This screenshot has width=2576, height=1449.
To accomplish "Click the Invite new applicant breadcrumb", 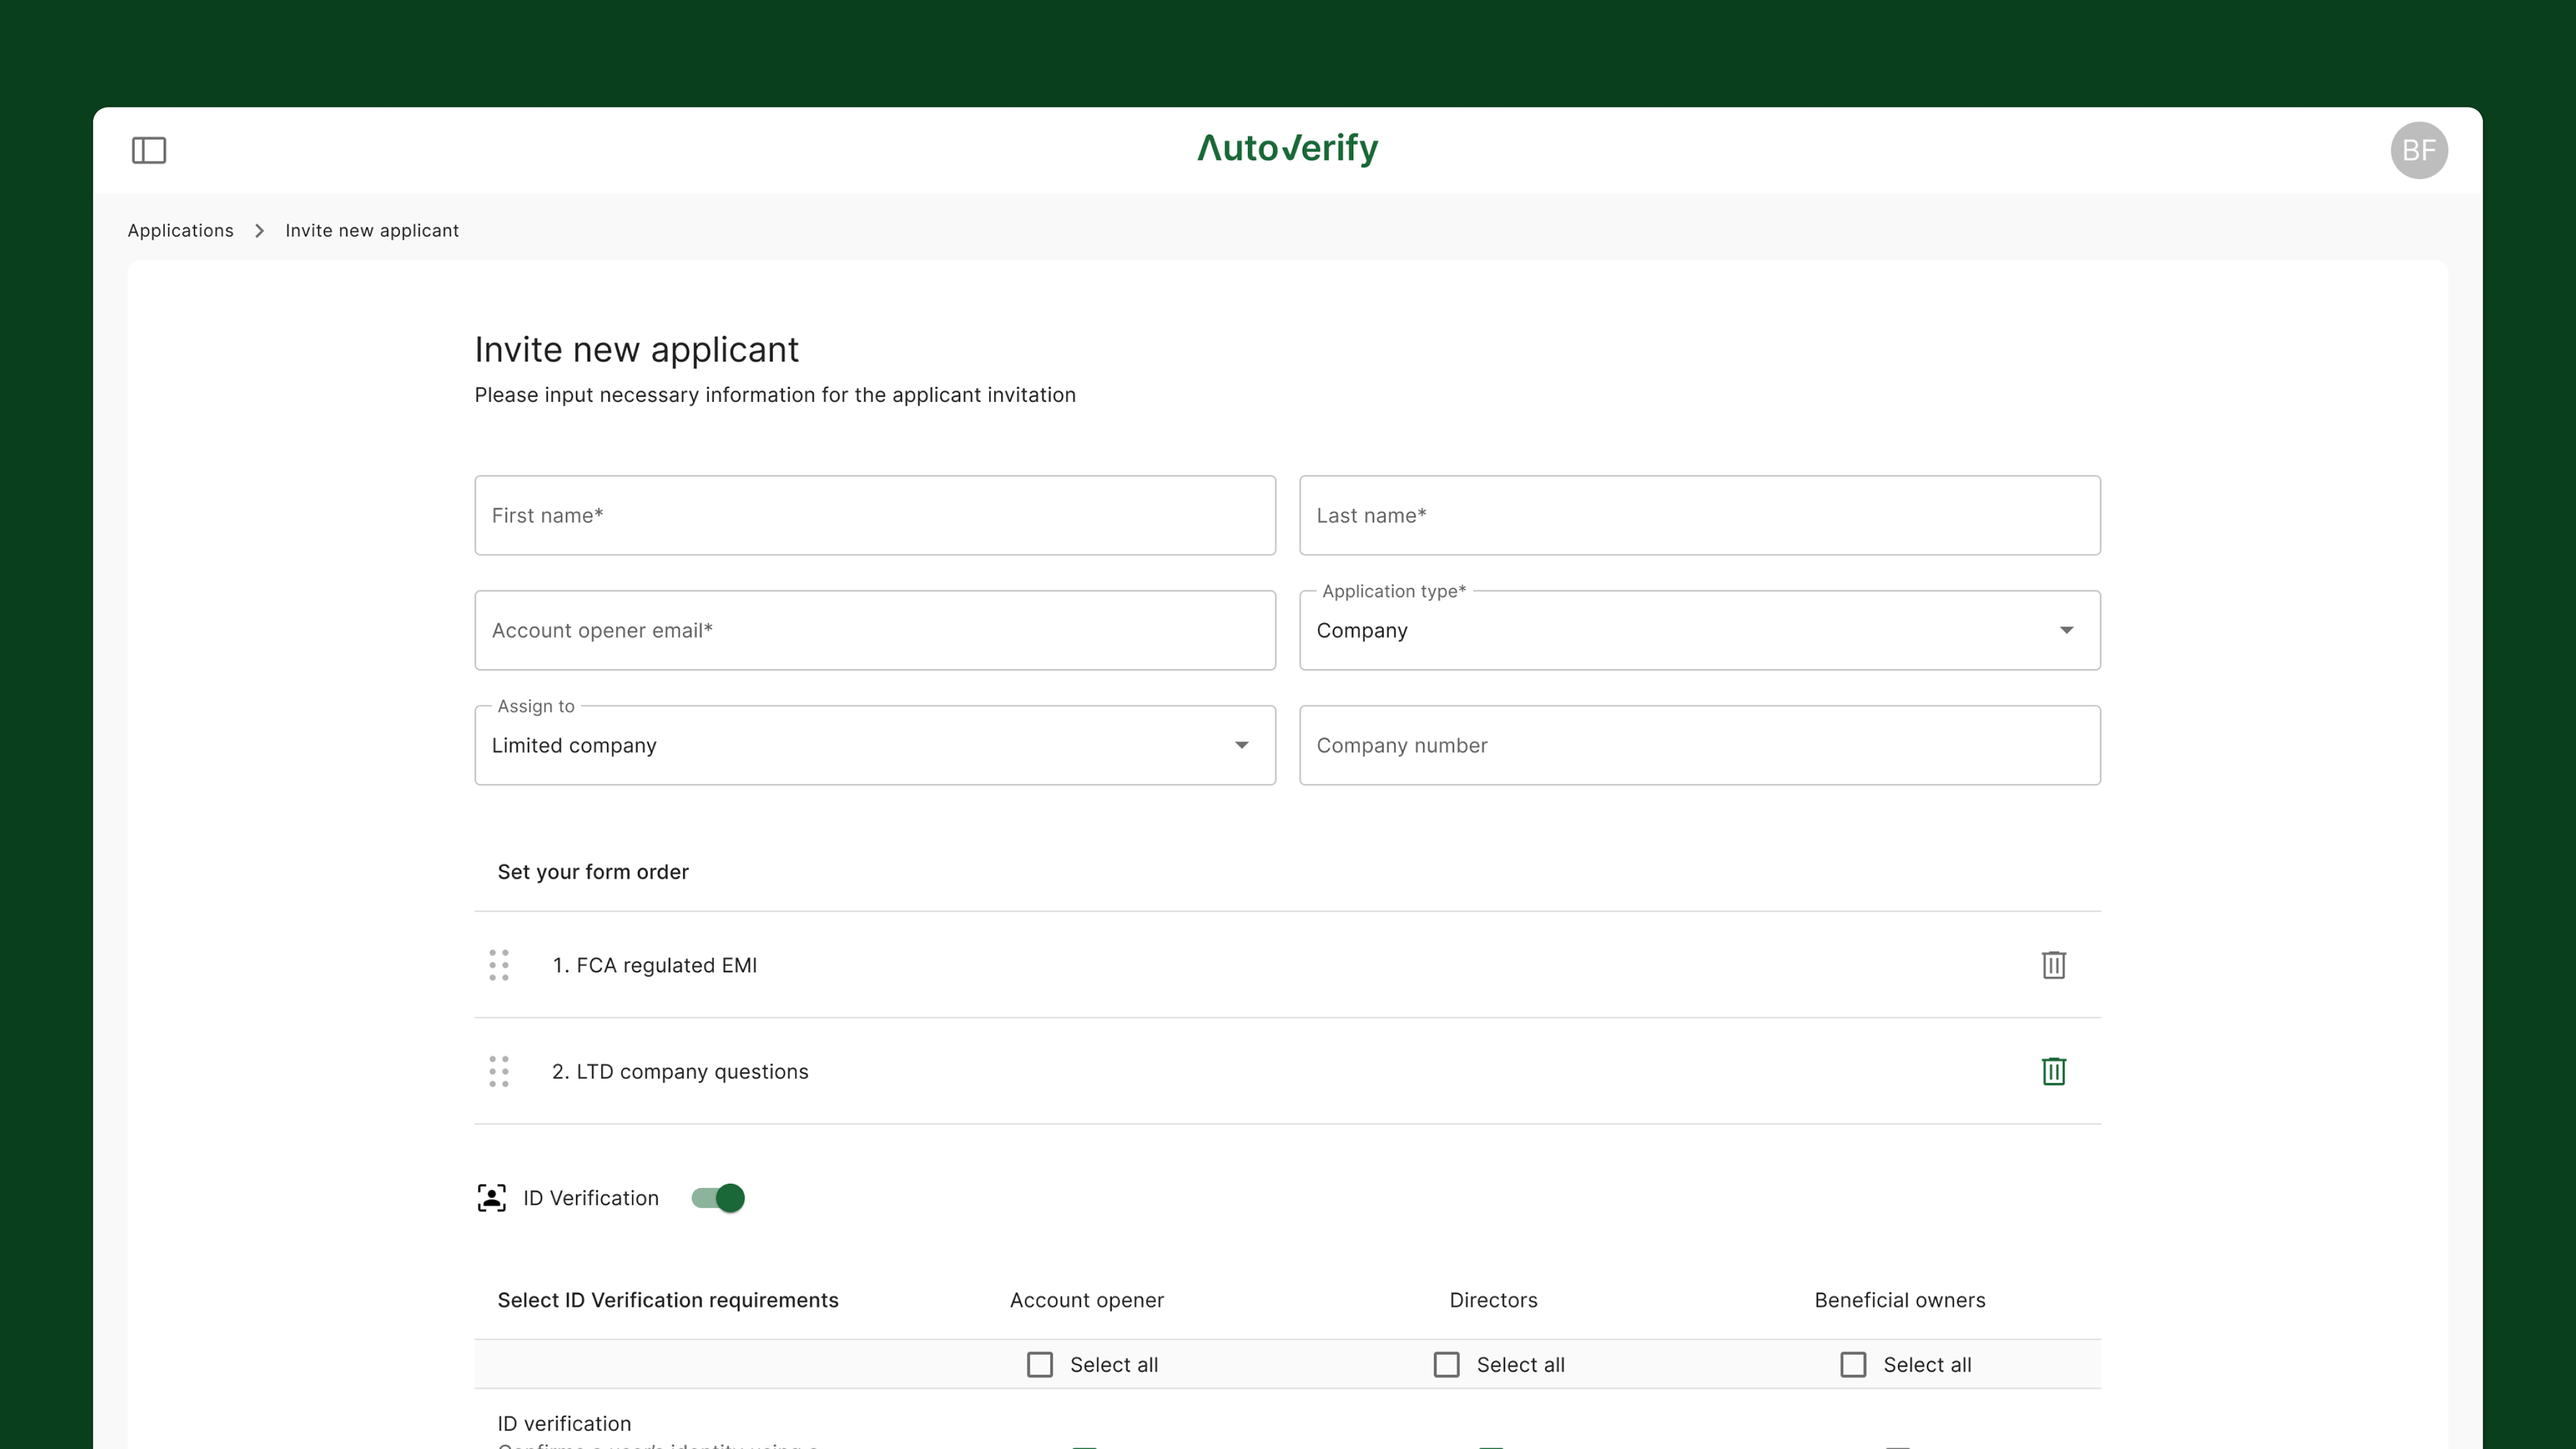I will point(372,230).
